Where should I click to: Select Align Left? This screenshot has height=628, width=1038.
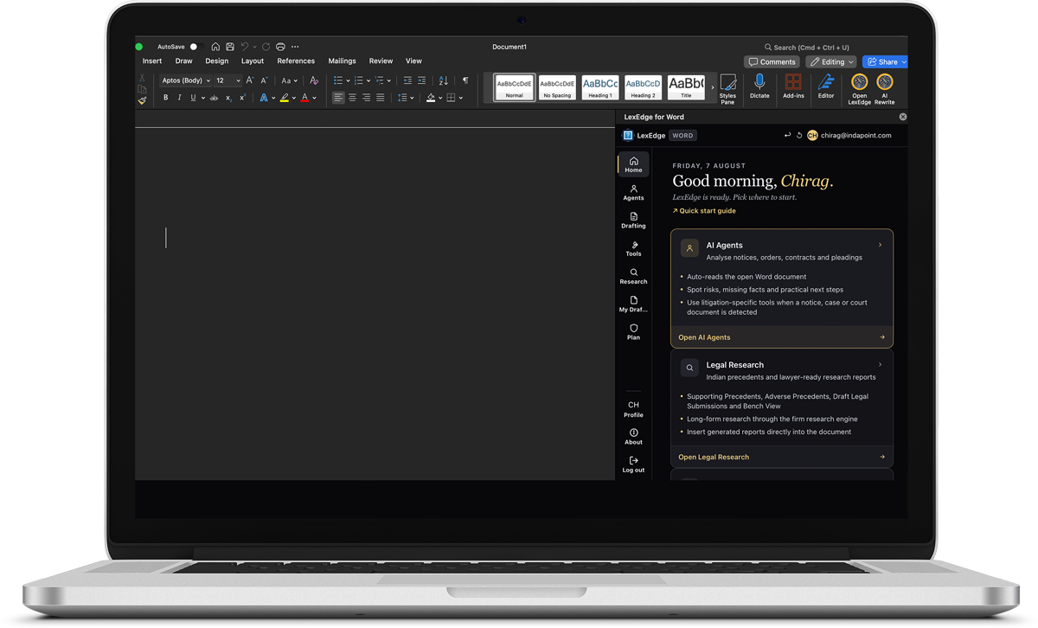(x=338, y=98)
